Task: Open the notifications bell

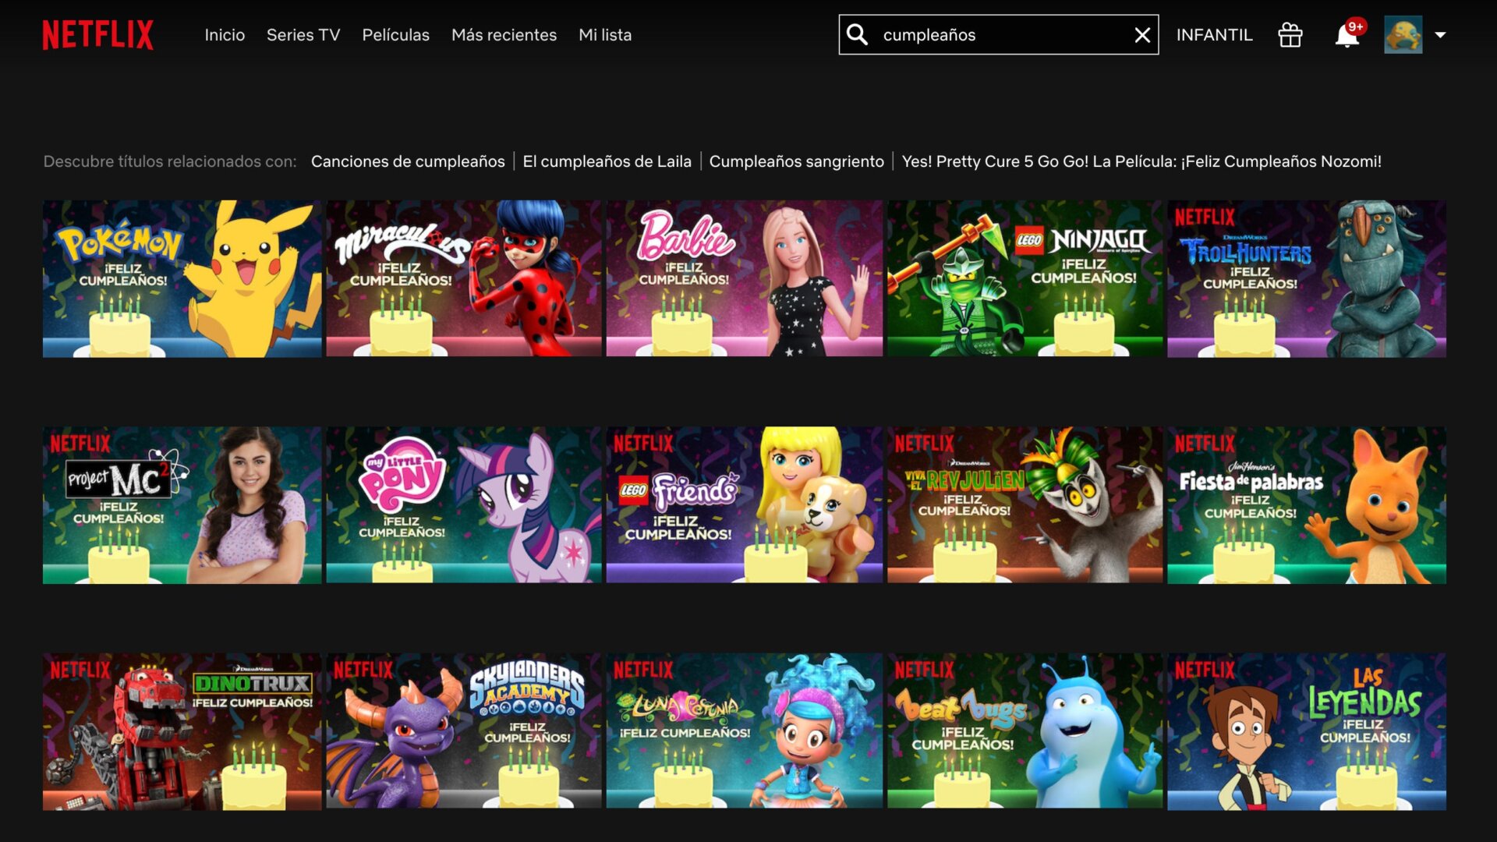Action: point(1347,36)
